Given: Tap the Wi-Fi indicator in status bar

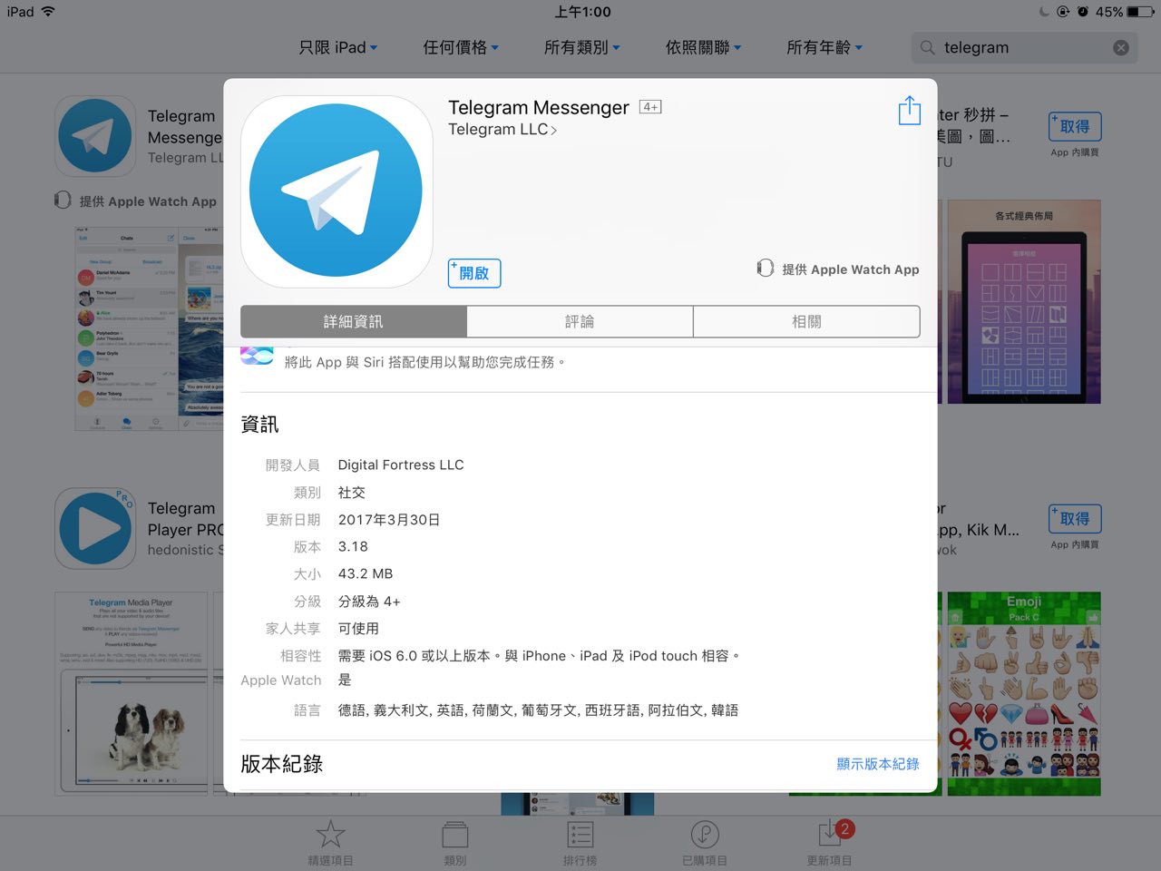Looking at the screenshot, I should [x=48, y=12].
